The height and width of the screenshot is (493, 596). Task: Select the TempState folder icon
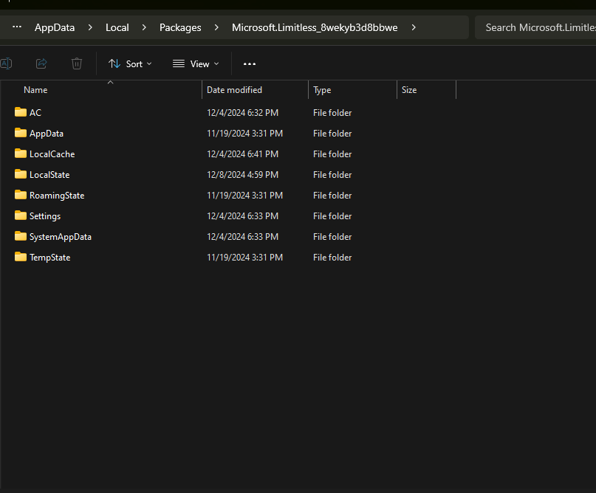pos(21,257)
